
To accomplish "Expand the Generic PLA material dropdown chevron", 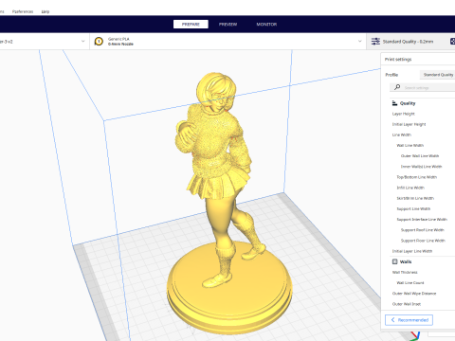I will pyautogui.click(x=359, y=41).
